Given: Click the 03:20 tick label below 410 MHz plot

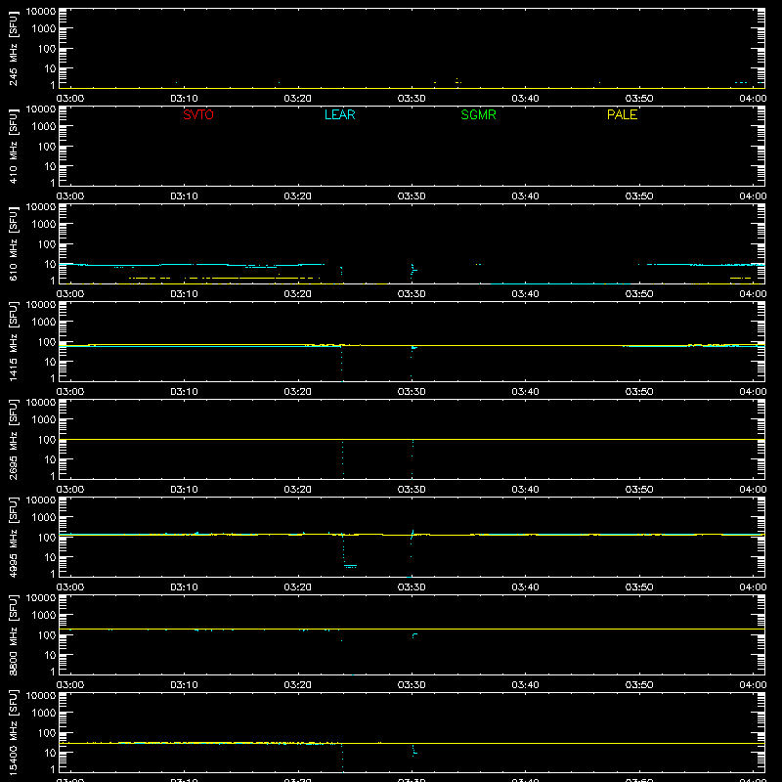Looking at the screenshot, I should click(298, 196).
